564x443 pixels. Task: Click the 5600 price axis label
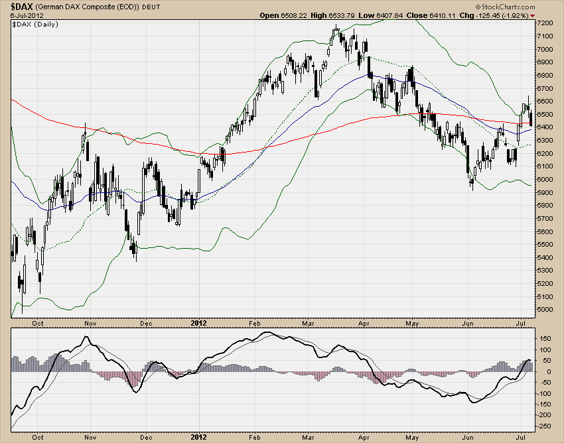[545, 231]
